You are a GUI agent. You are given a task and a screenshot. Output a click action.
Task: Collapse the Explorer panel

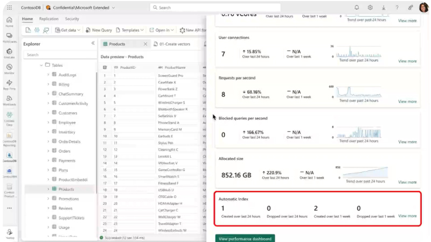coord(93,43)
